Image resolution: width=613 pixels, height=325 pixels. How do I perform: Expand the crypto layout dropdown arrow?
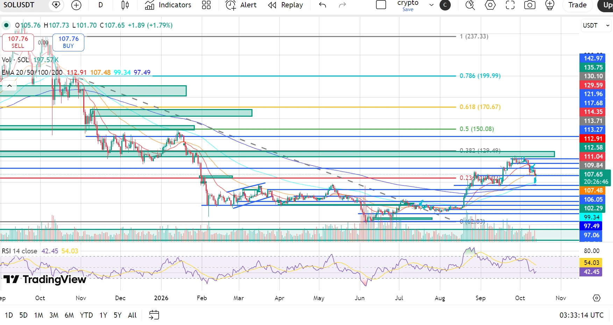pyautogui.click(x=431, y=5)
